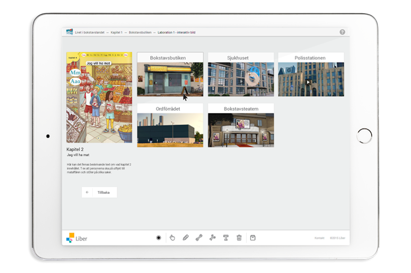Viewport: 411px width, 273px height.
Task: Open the Ordförrådet scene thumbnail
Action: (170, 130)
